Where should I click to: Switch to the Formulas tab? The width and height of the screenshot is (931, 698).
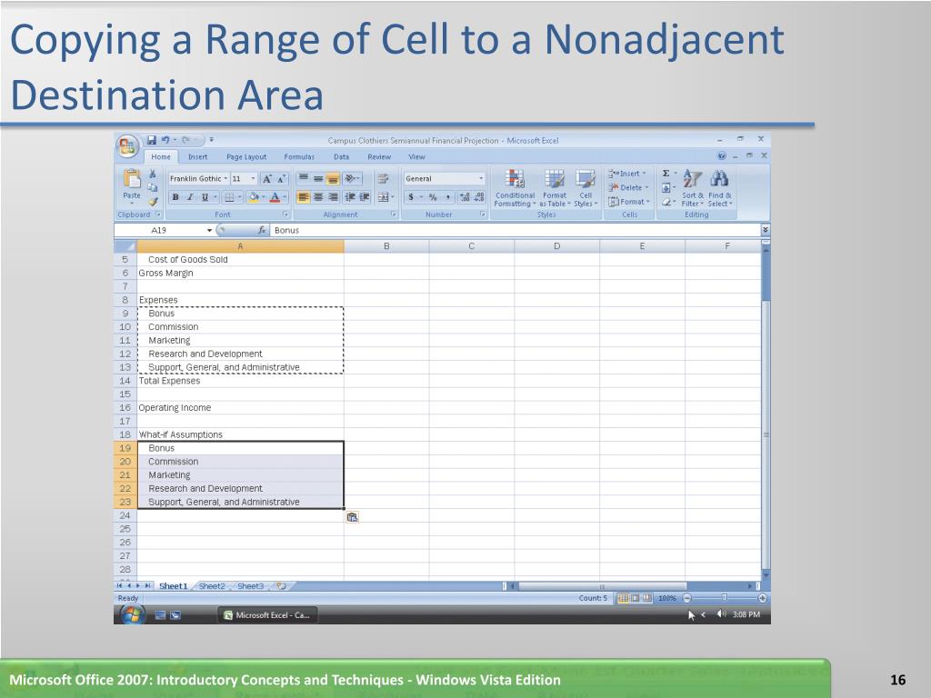pos(299,156)
